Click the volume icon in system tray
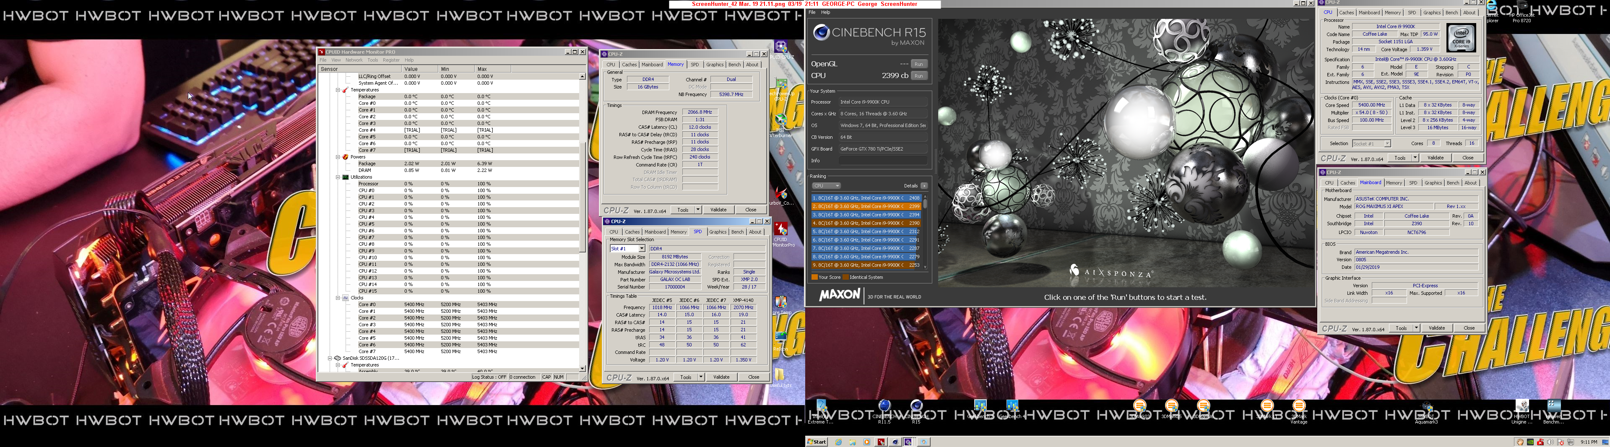Viewport: 1610px width, 447px height. tap(1550, 442)
